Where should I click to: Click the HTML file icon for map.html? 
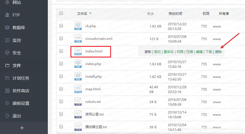tap(78, 89)
